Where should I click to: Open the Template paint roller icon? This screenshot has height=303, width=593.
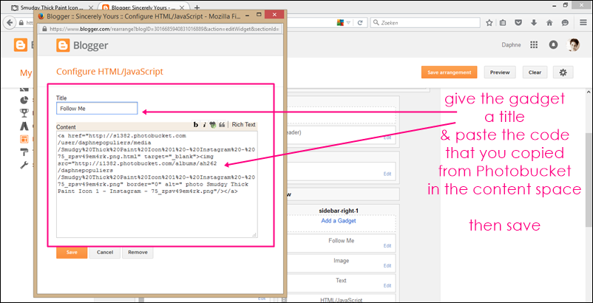pyautogui.click(x=24, y=152)
